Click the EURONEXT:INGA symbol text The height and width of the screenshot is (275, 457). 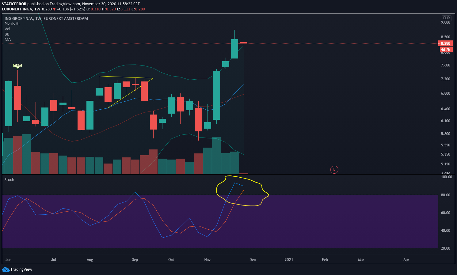pos(17,9)
